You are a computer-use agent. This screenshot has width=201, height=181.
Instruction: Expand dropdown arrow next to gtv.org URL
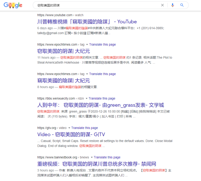click(69, 128)
